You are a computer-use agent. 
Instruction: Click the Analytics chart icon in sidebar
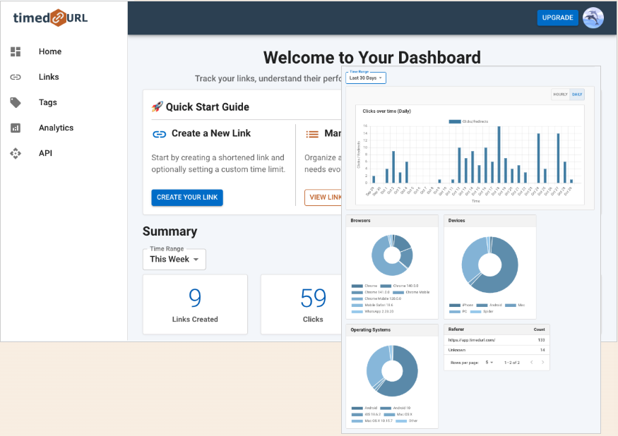(16, 128)
